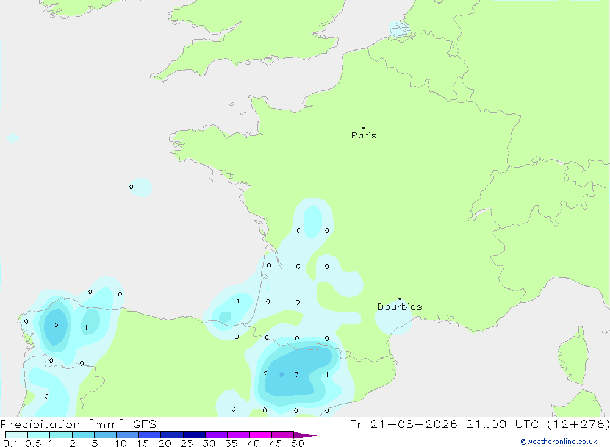The height and width of the screenshot is (447, 610).
Task: Select the black dot marking Dourbies
Action: click(400, 299)
